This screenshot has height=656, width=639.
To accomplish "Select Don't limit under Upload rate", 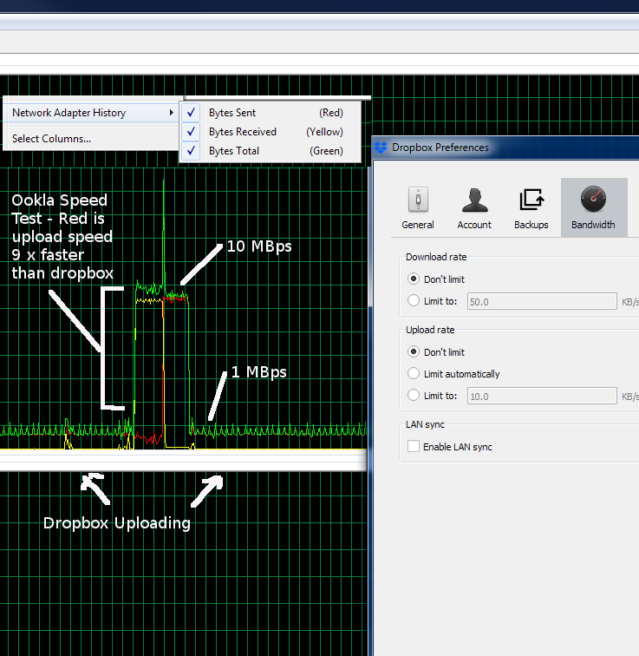I will (x=414, y=352).
